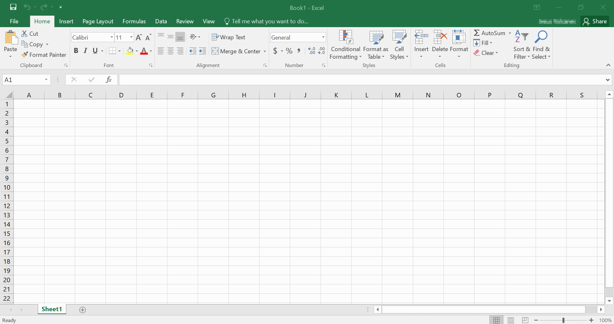This screenshot has width=614, height=324.
Task: Open the Conditional Formatting icon
Action: coord(346,37)
